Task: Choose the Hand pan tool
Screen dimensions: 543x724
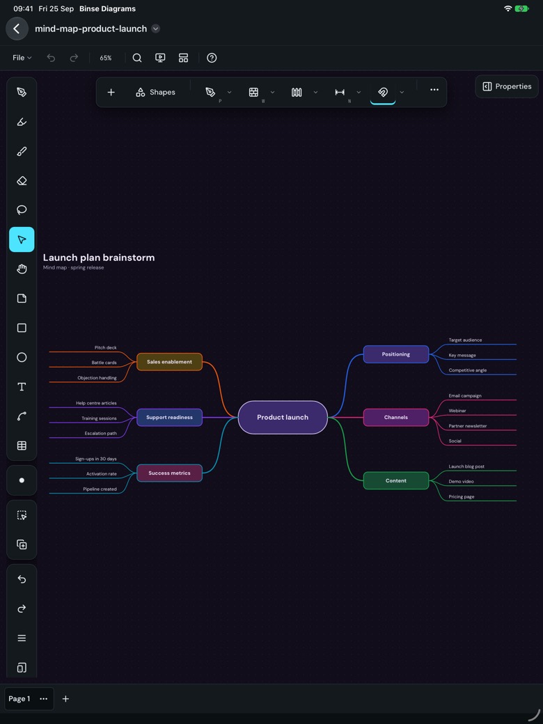Action: pos(22,269)
